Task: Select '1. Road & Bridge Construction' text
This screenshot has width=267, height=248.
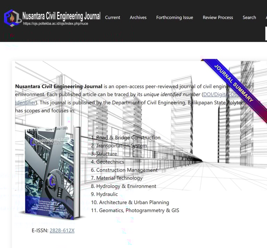Action: click(x=126, y=137)
